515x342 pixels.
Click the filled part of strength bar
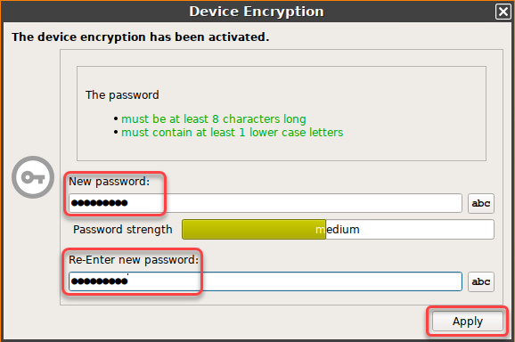[254, 229]
